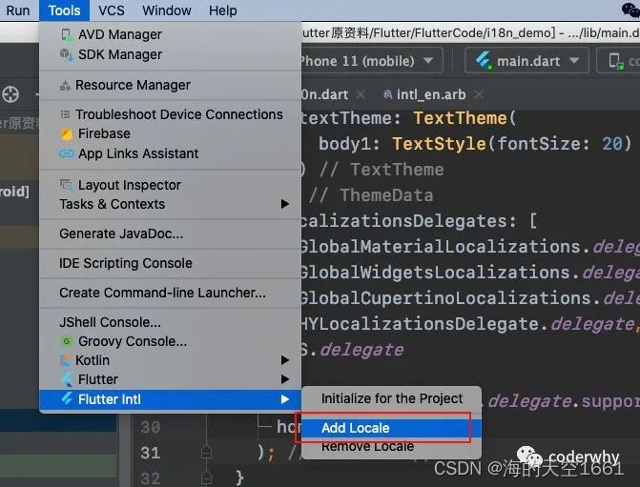Click the Troubleshoot Device Connections list icon
Image resolution: width=640 pixels, height=487 pixels.
(65, 114)
